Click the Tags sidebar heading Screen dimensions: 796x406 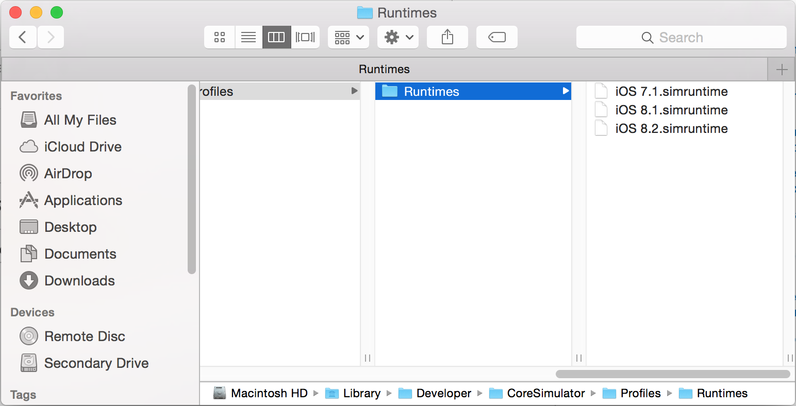(23, 395)
